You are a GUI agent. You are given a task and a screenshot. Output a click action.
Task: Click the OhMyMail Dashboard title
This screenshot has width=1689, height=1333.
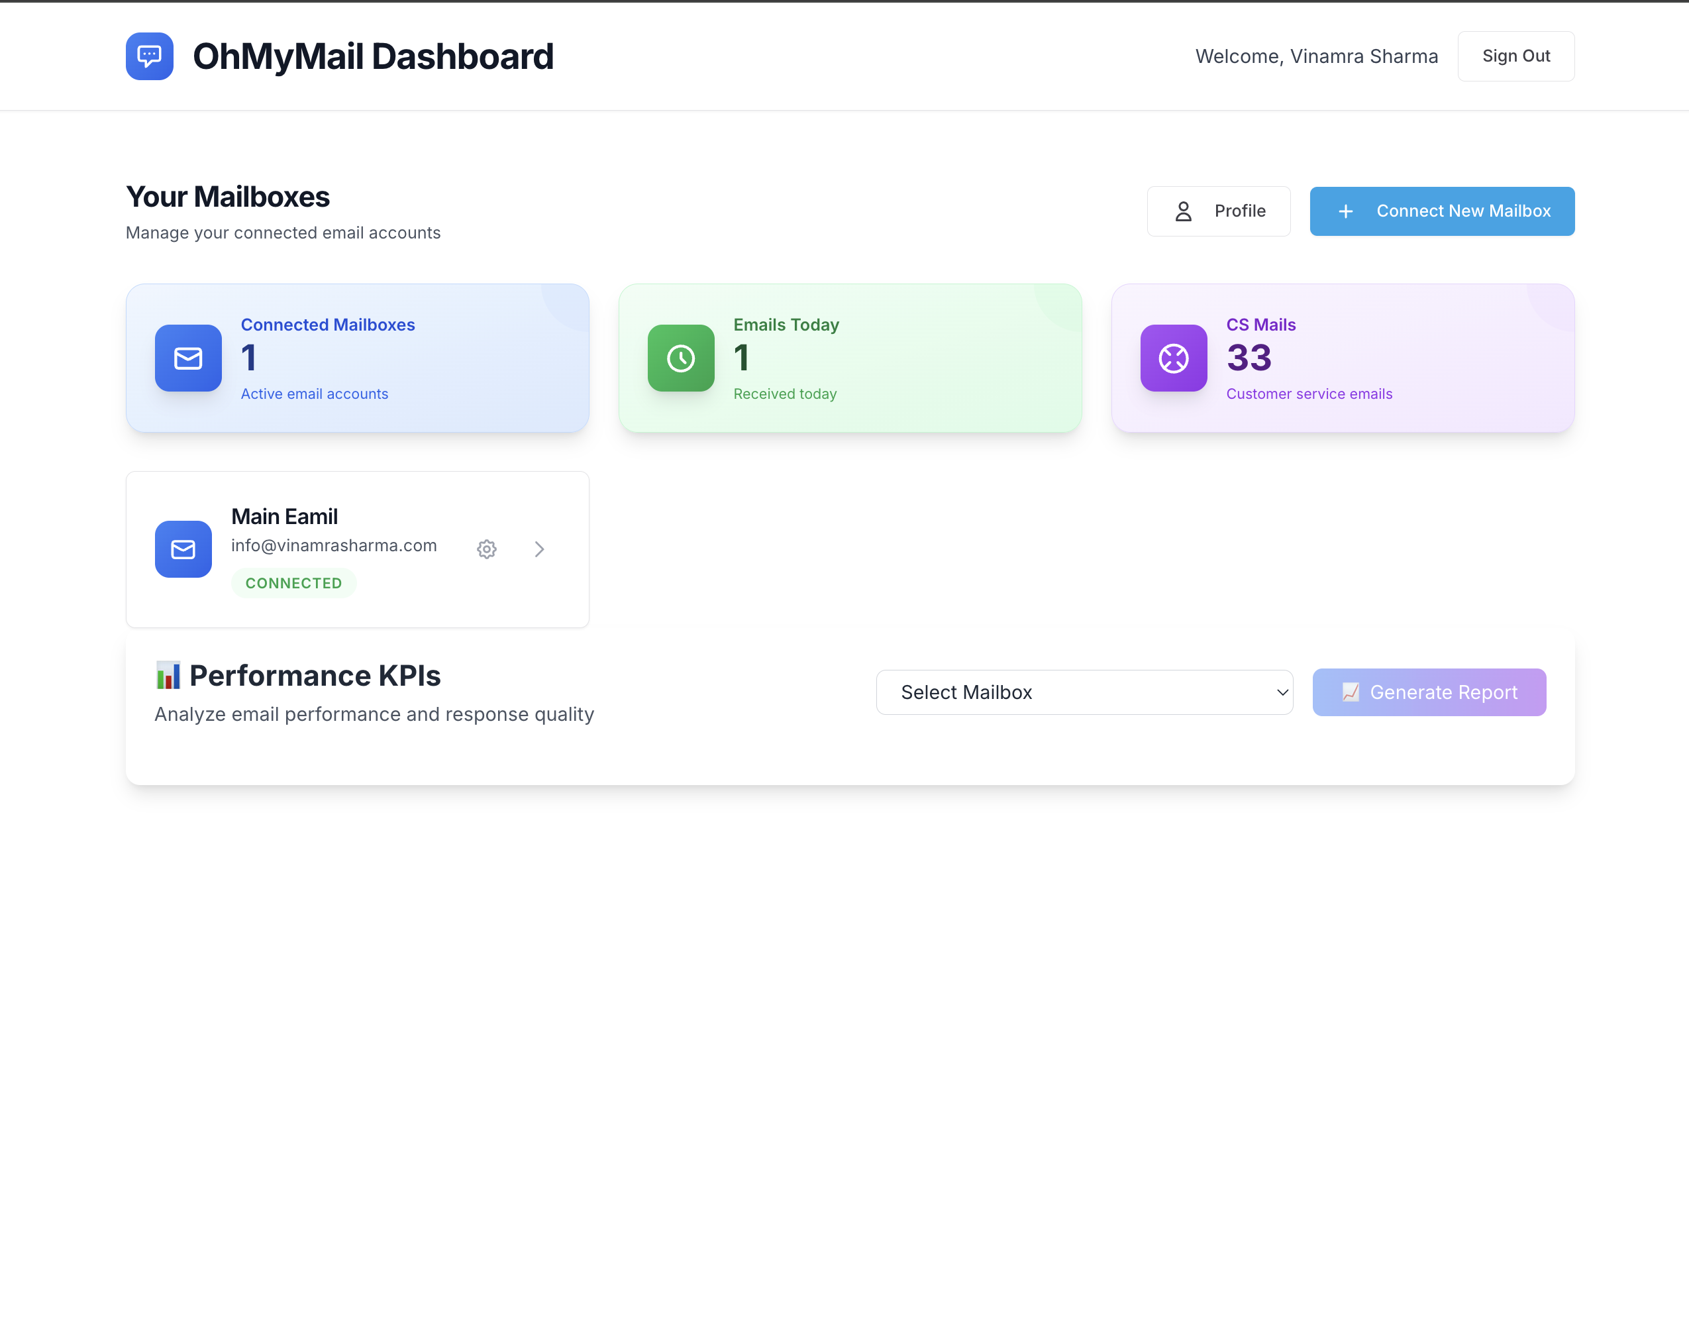pyautogui.click(x=373, y=56)
